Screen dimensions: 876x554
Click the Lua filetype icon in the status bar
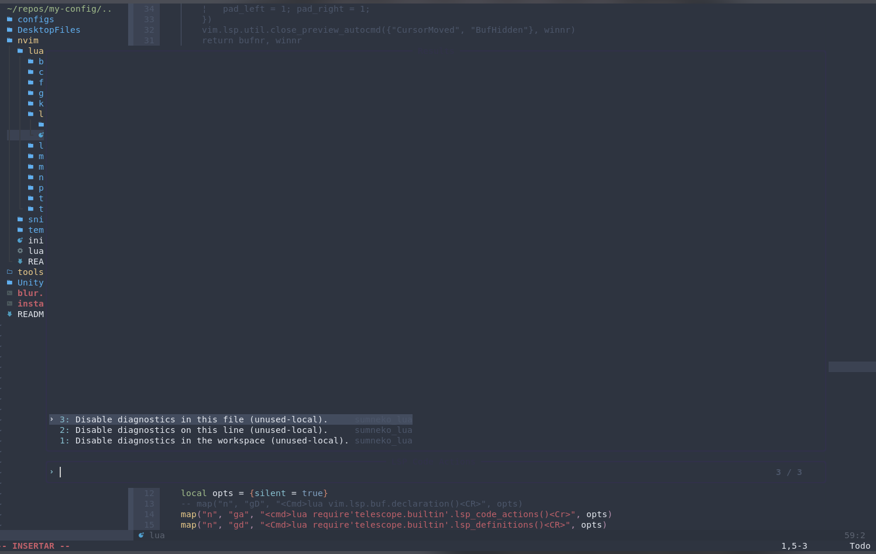click(x=141, y=535)
